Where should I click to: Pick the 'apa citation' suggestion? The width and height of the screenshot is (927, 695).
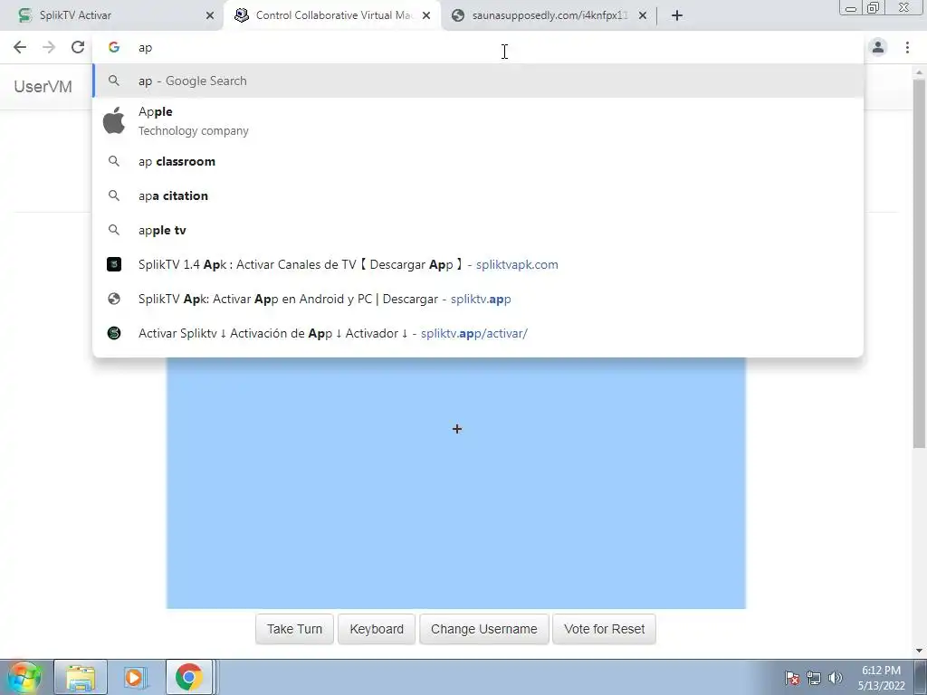[478, 195]
